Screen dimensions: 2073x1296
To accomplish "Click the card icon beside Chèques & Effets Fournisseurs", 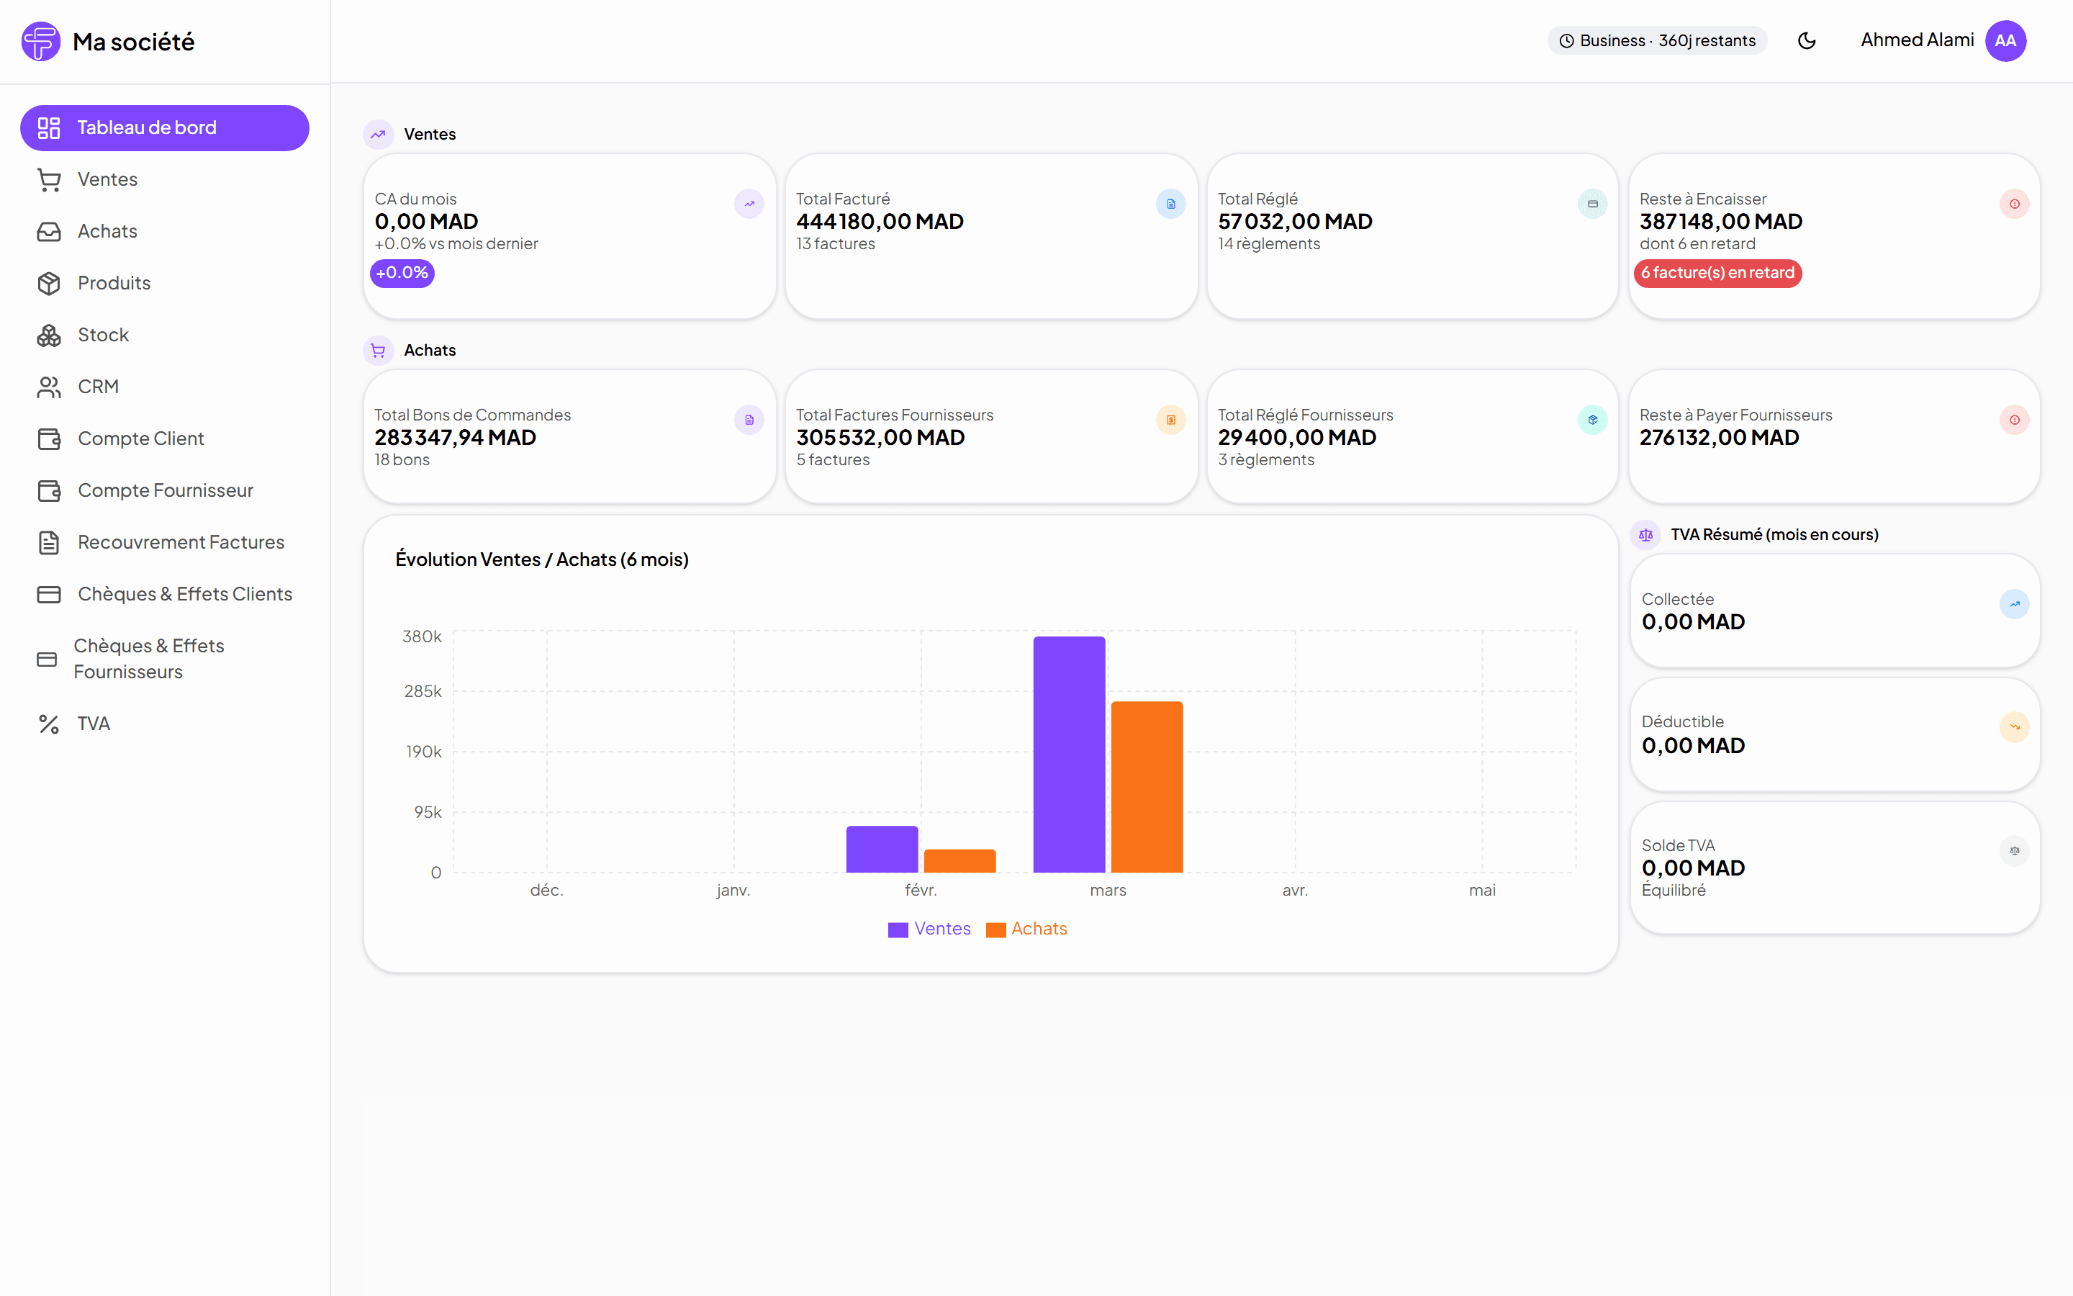I will tap(47, 659).
